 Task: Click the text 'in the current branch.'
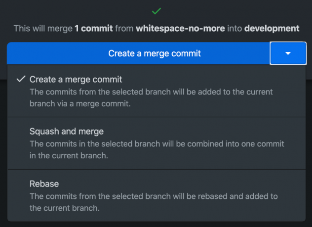pos(69,155)
